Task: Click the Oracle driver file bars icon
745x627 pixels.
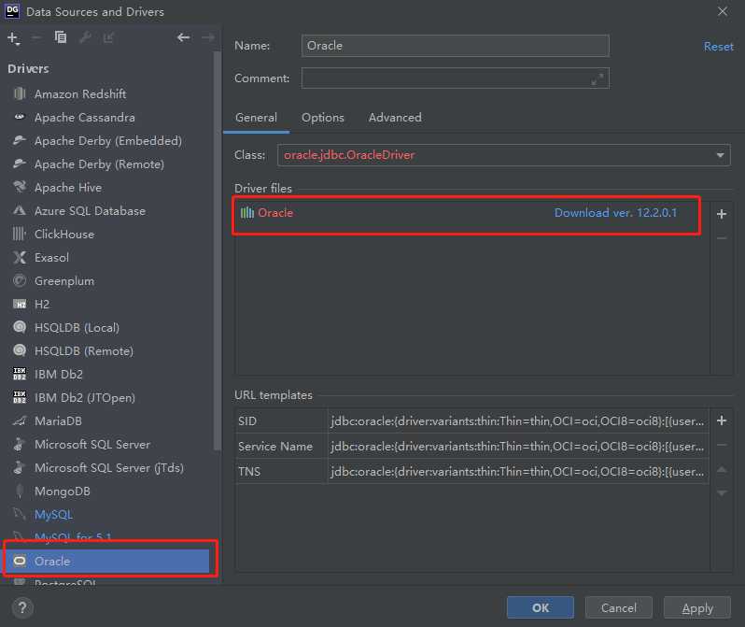Action: (x=247, y=213)
